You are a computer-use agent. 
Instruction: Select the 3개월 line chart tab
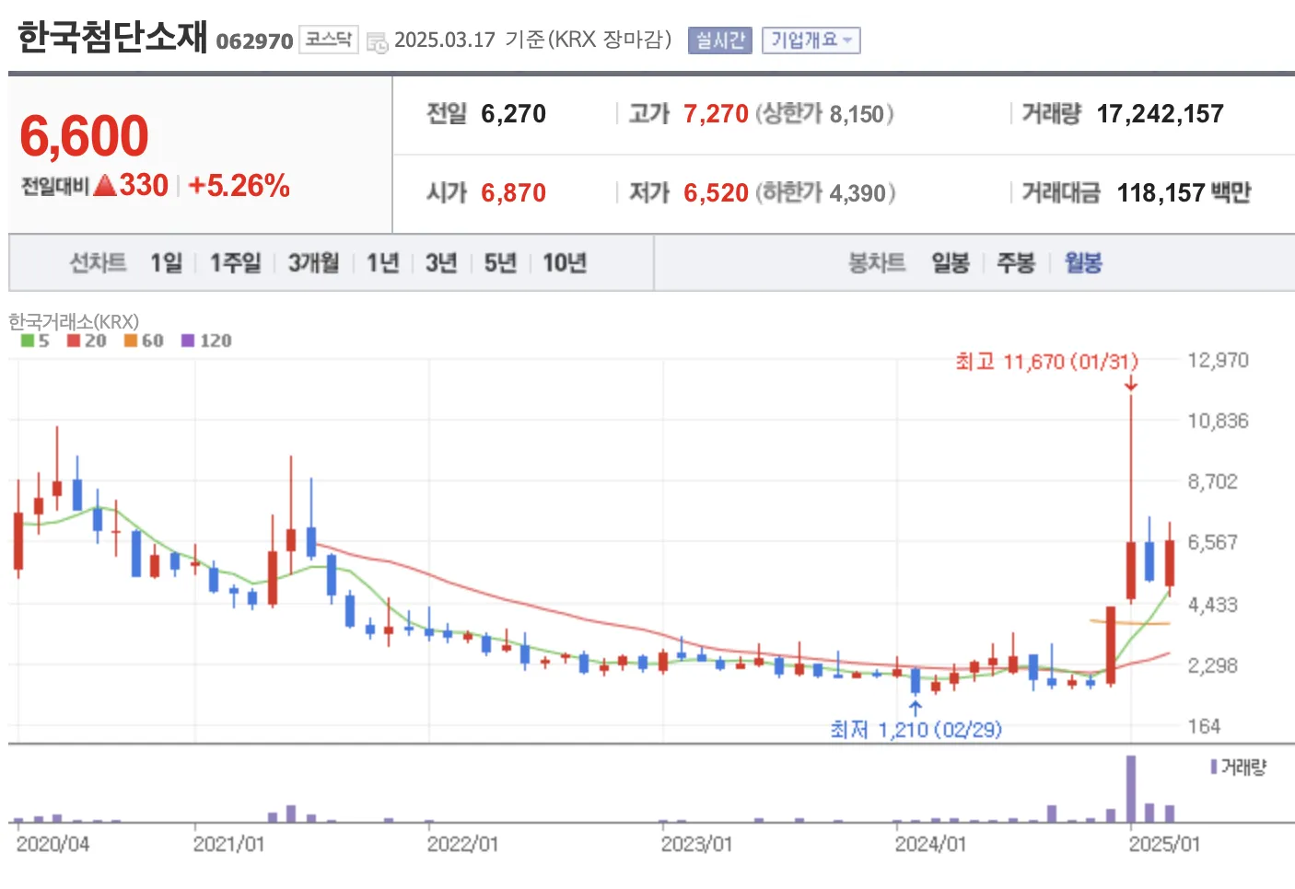314,263
